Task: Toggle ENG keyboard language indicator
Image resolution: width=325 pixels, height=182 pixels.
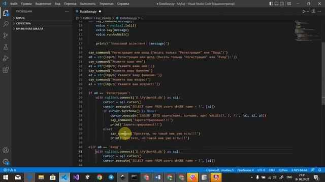Action: point(289,177)
